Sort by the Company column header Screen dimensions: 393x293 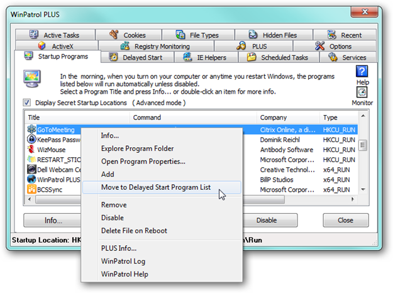(x=288, y=118)
